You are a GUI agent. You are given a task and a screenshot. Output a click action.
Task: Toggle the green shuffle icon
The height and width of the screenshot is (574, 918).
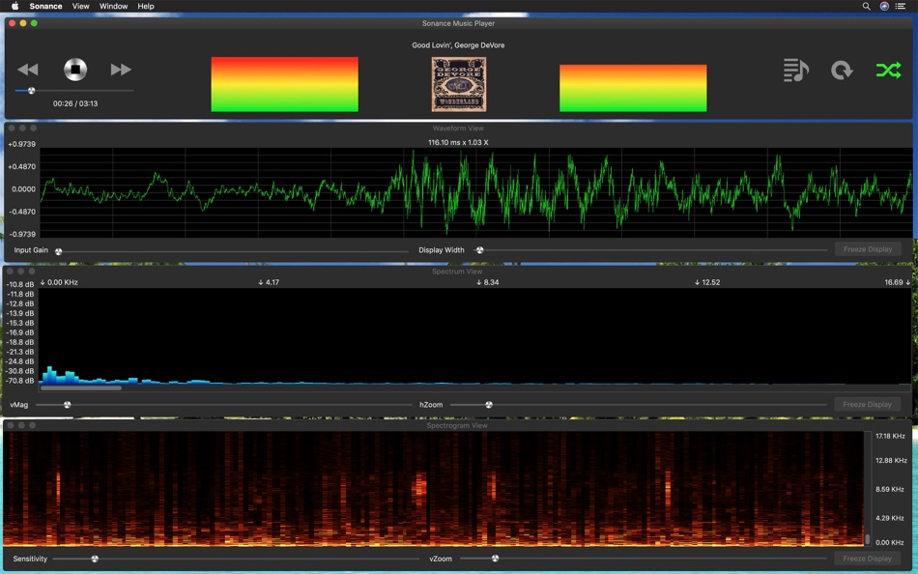(x=888, y=71)
